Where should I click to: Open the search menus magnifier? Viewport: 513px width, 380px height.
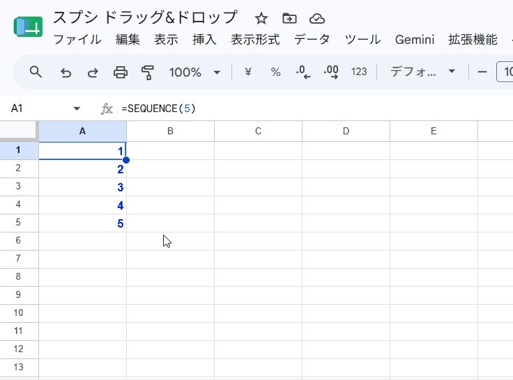coord(36,72)
